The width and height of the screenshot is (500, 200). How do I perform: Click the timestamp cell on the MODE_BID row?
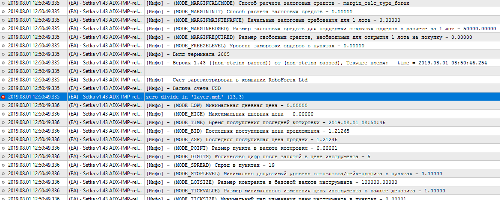pyautogui.click(x=34, y=131)
